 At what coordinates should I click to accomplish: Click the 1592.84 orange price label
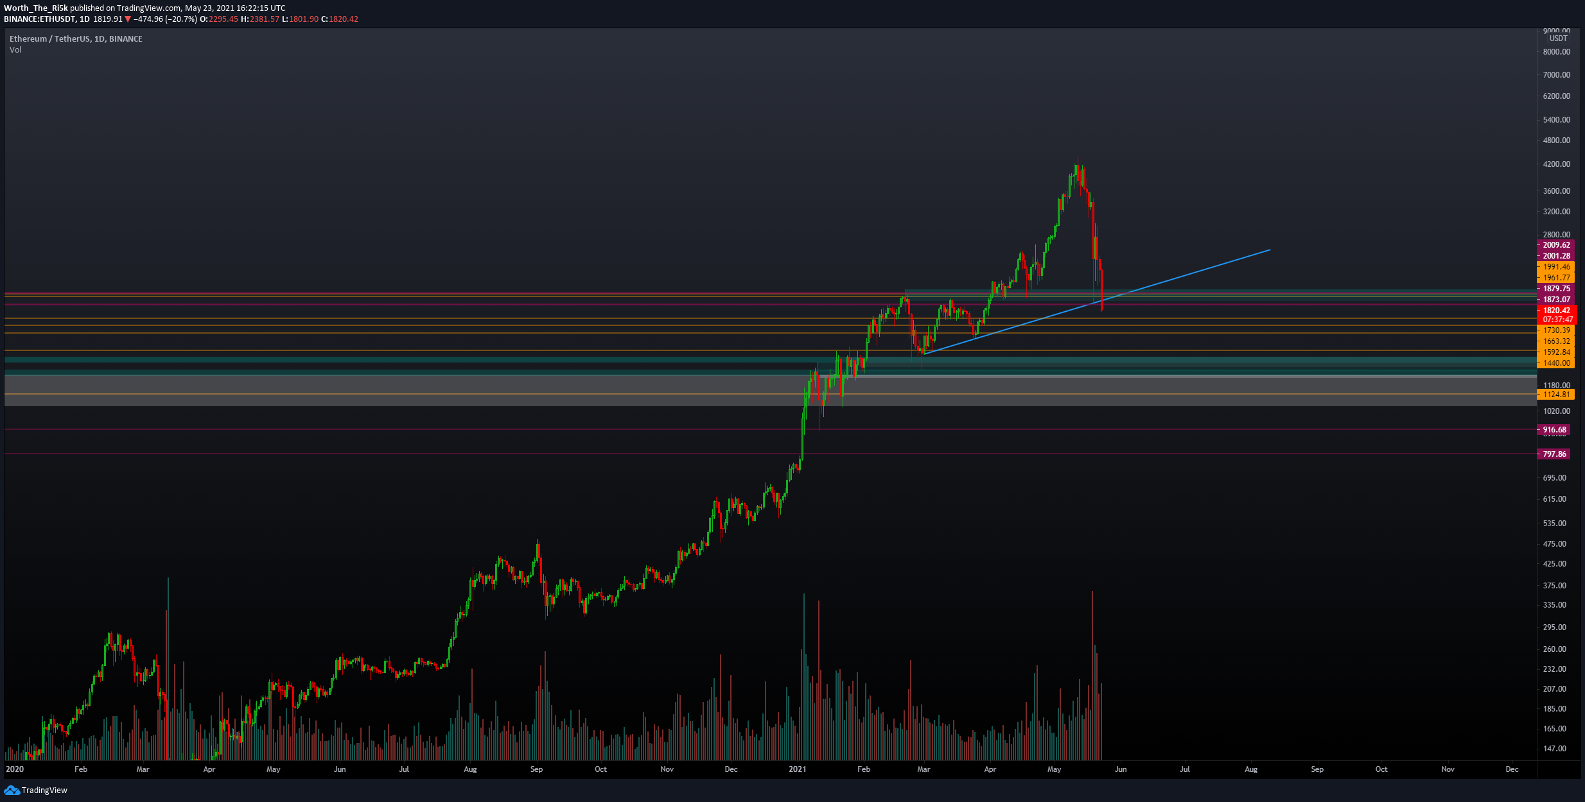(1557, 352)
